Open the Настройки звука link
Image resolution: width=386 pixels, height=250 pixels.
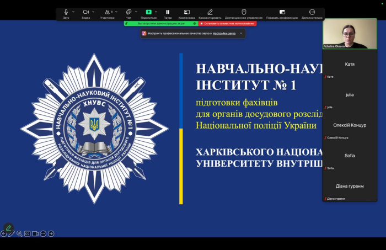pyautogui.click(x=224, y=33)
